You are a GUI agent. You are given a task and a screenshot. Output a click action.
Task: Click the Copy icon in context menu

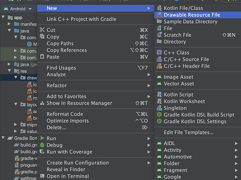(42, 36)
